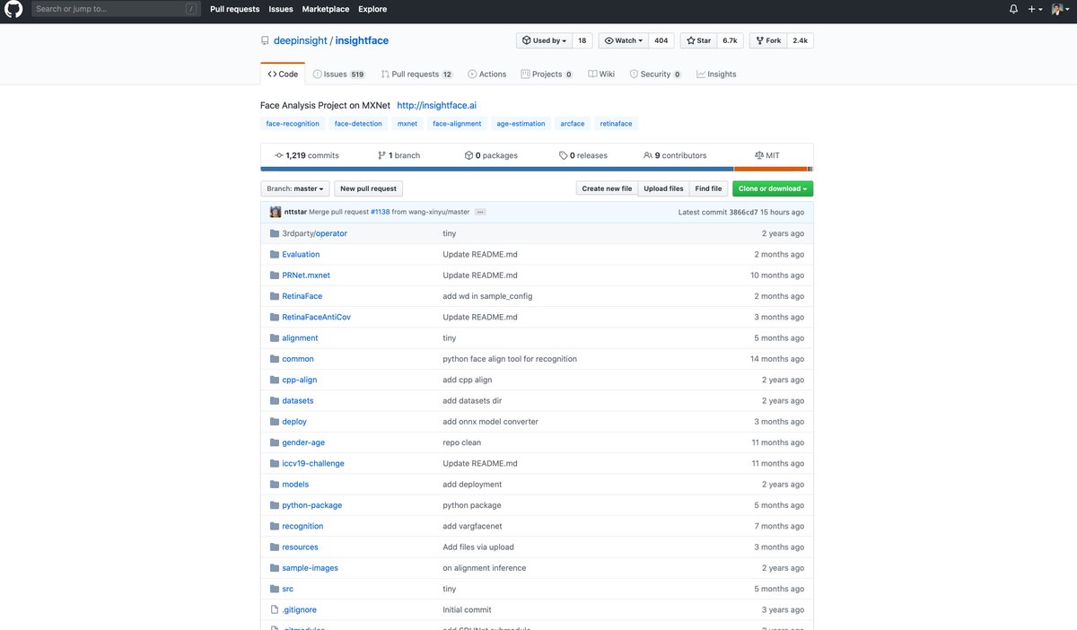Switch to the repository Issues tab

click(338, 74)
